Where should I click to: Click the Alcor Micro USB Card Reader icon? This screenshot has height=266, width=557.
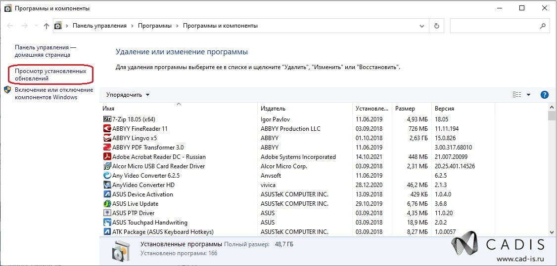[107, 166]
